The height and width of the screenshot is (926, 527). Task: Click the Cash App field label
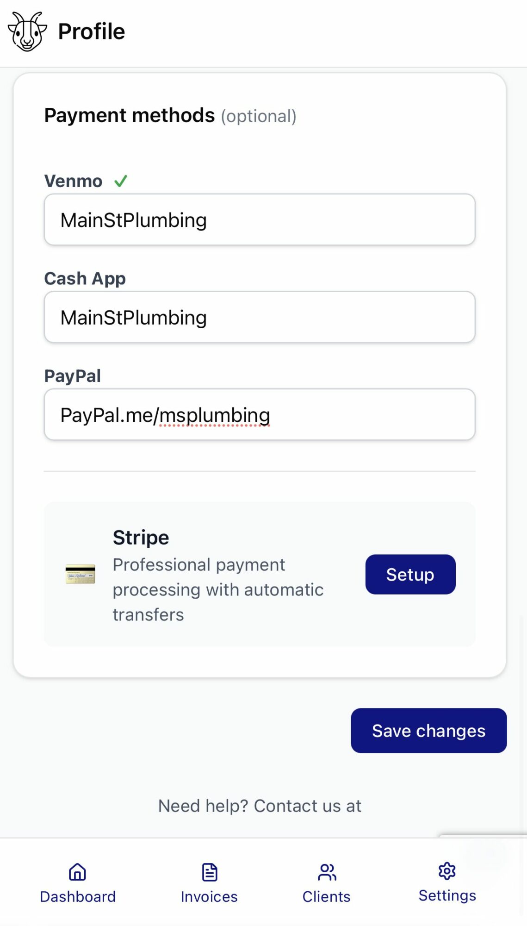85,279
